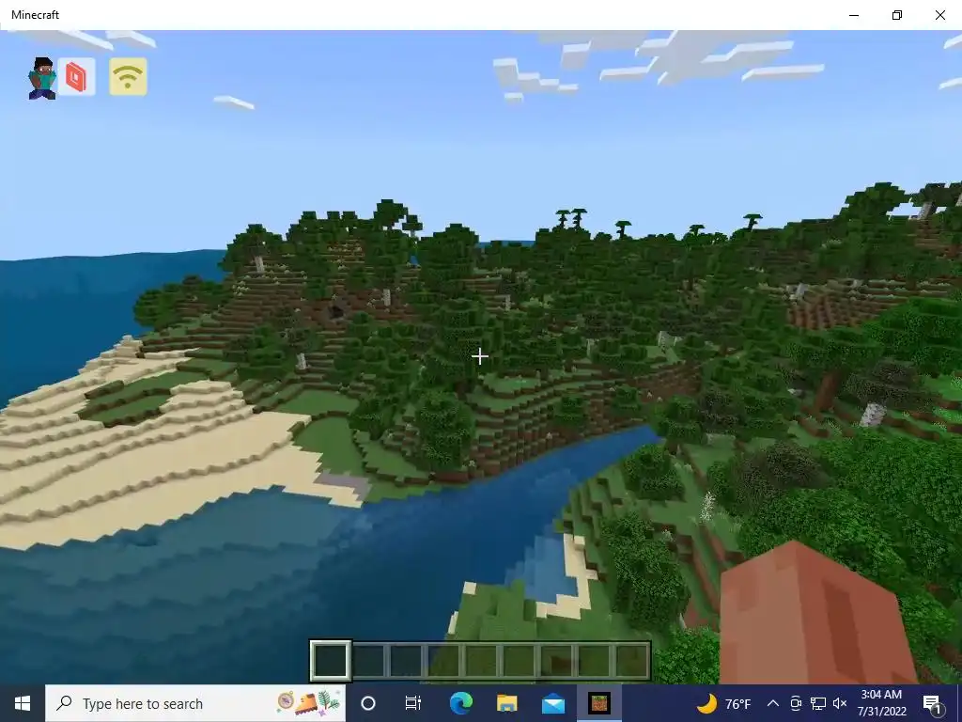Close the Minecraft window
962x722 pixels.
point(939,15)
